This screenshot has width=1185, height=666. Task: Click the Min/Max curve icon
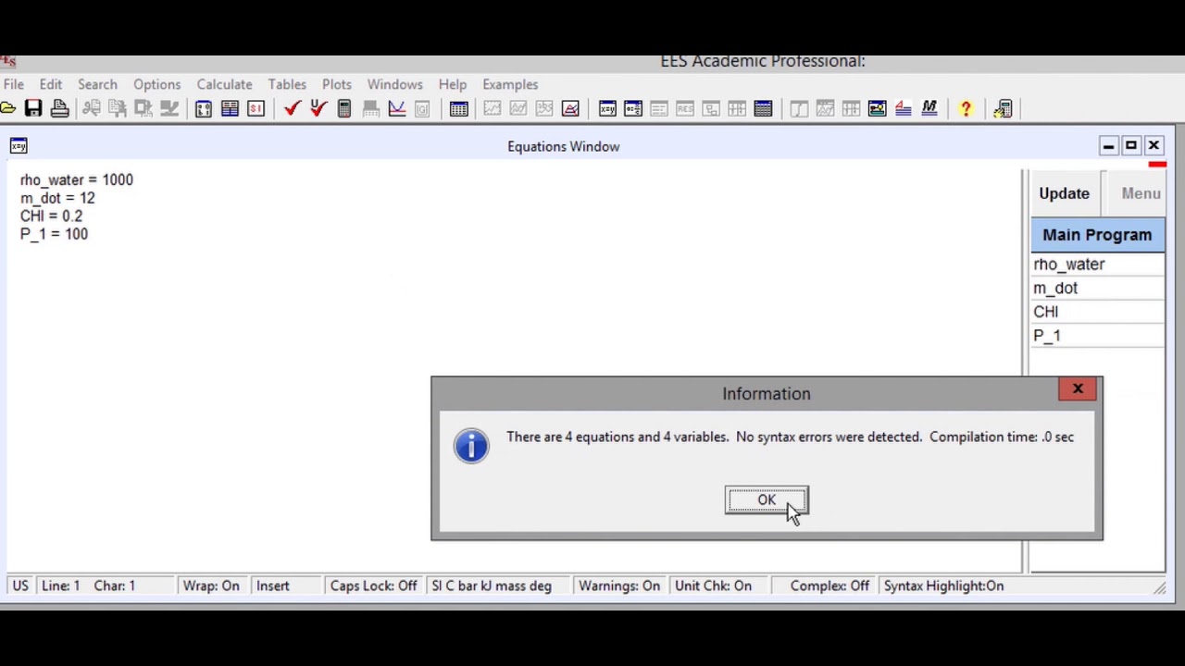click(397, 109)
